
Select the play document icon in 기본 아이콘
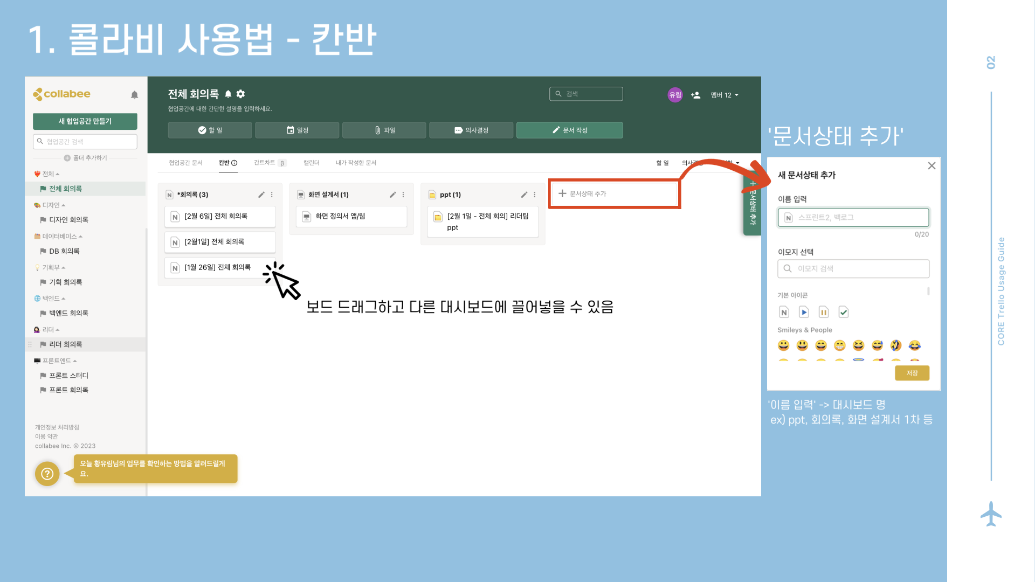tap(804, 312)
